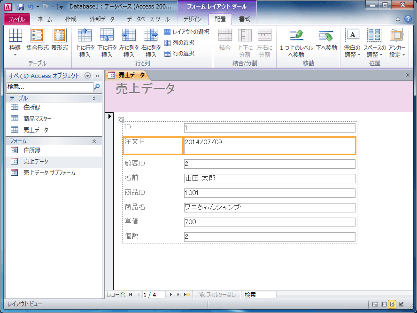Open the ファイル tab

click(17, 19)
